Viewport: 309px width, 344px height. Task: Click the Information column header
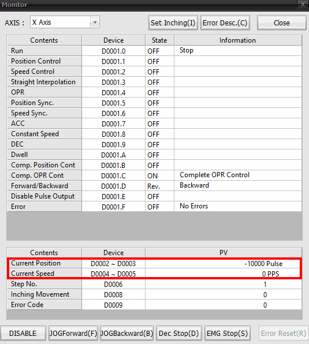[238, 40]
